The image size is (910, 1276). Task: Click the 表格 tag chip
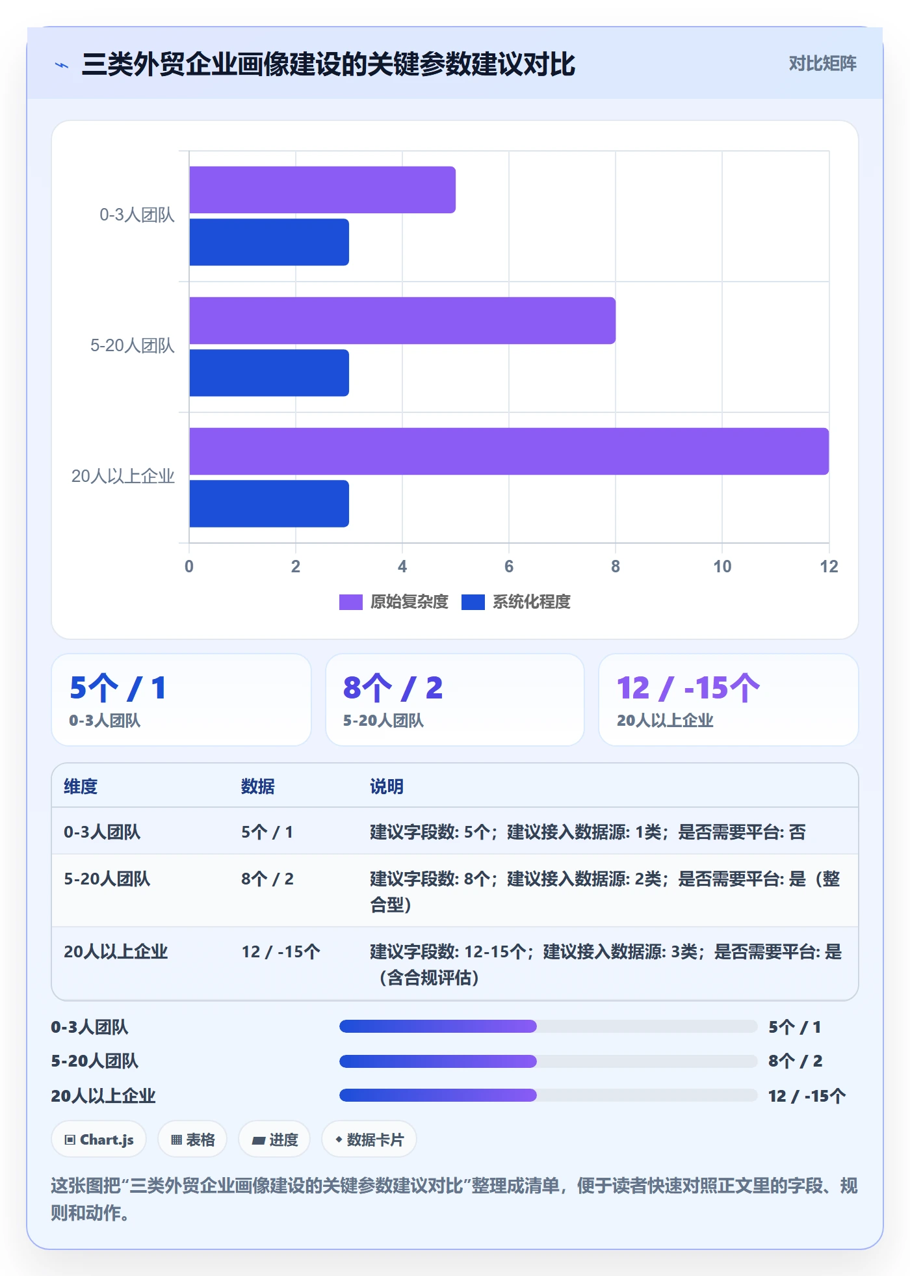click(x=192, y=1140)
